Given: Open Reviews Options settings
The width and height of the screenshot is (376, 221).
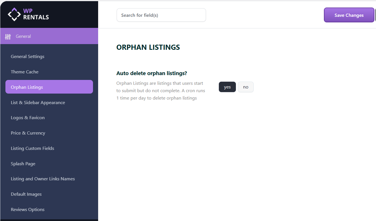Looking at the screenshot, I should [28, 210].
